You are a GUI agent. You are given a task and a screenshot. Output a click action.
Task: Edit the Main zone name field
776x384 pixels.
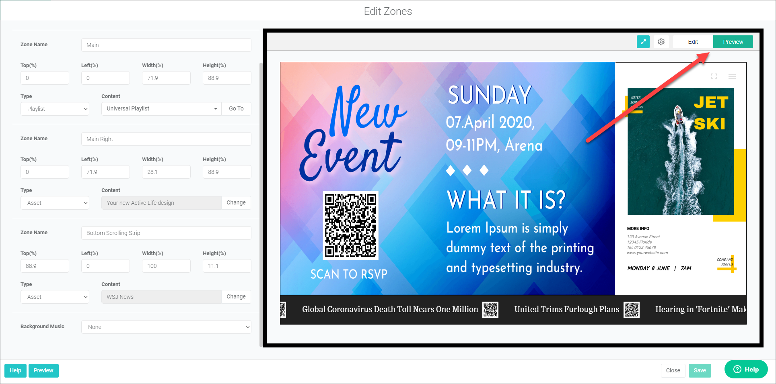[x=166, y=45]
